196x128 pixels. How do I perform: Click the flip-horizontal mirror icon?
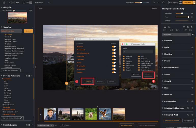tap(188, 27)
